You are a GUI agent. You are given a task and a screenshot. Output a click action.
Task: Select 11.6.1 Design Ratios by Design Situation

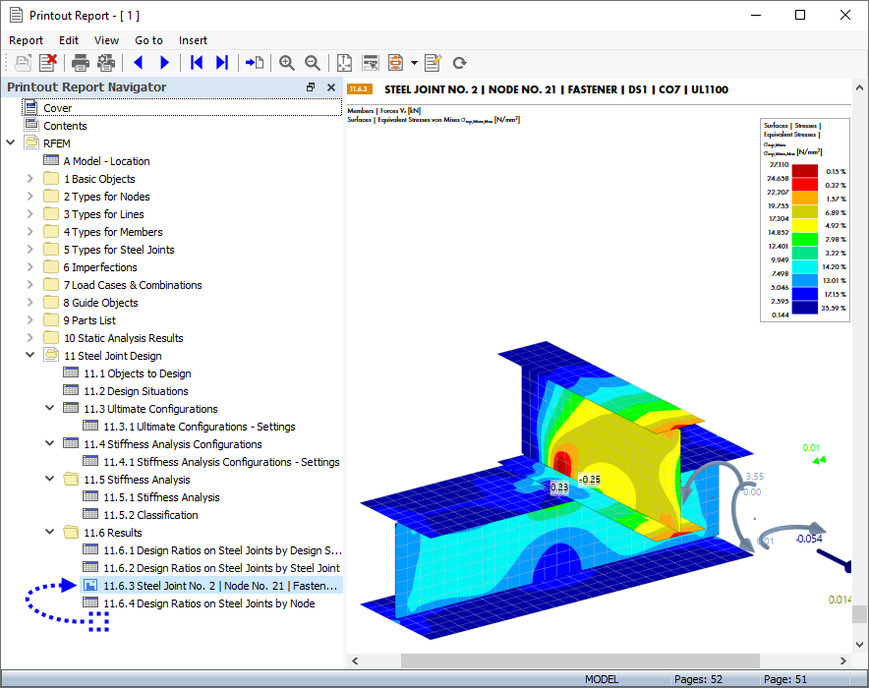[x=222, y=550]
